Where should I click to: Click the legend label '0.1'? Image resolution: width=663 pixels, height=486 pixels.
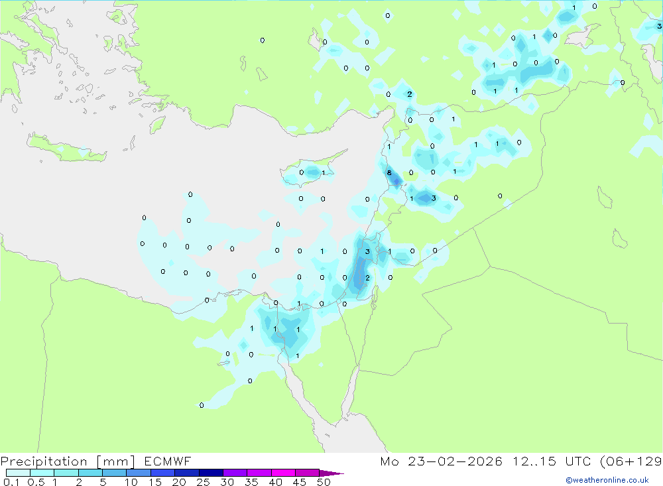click(x=11, y=482)
